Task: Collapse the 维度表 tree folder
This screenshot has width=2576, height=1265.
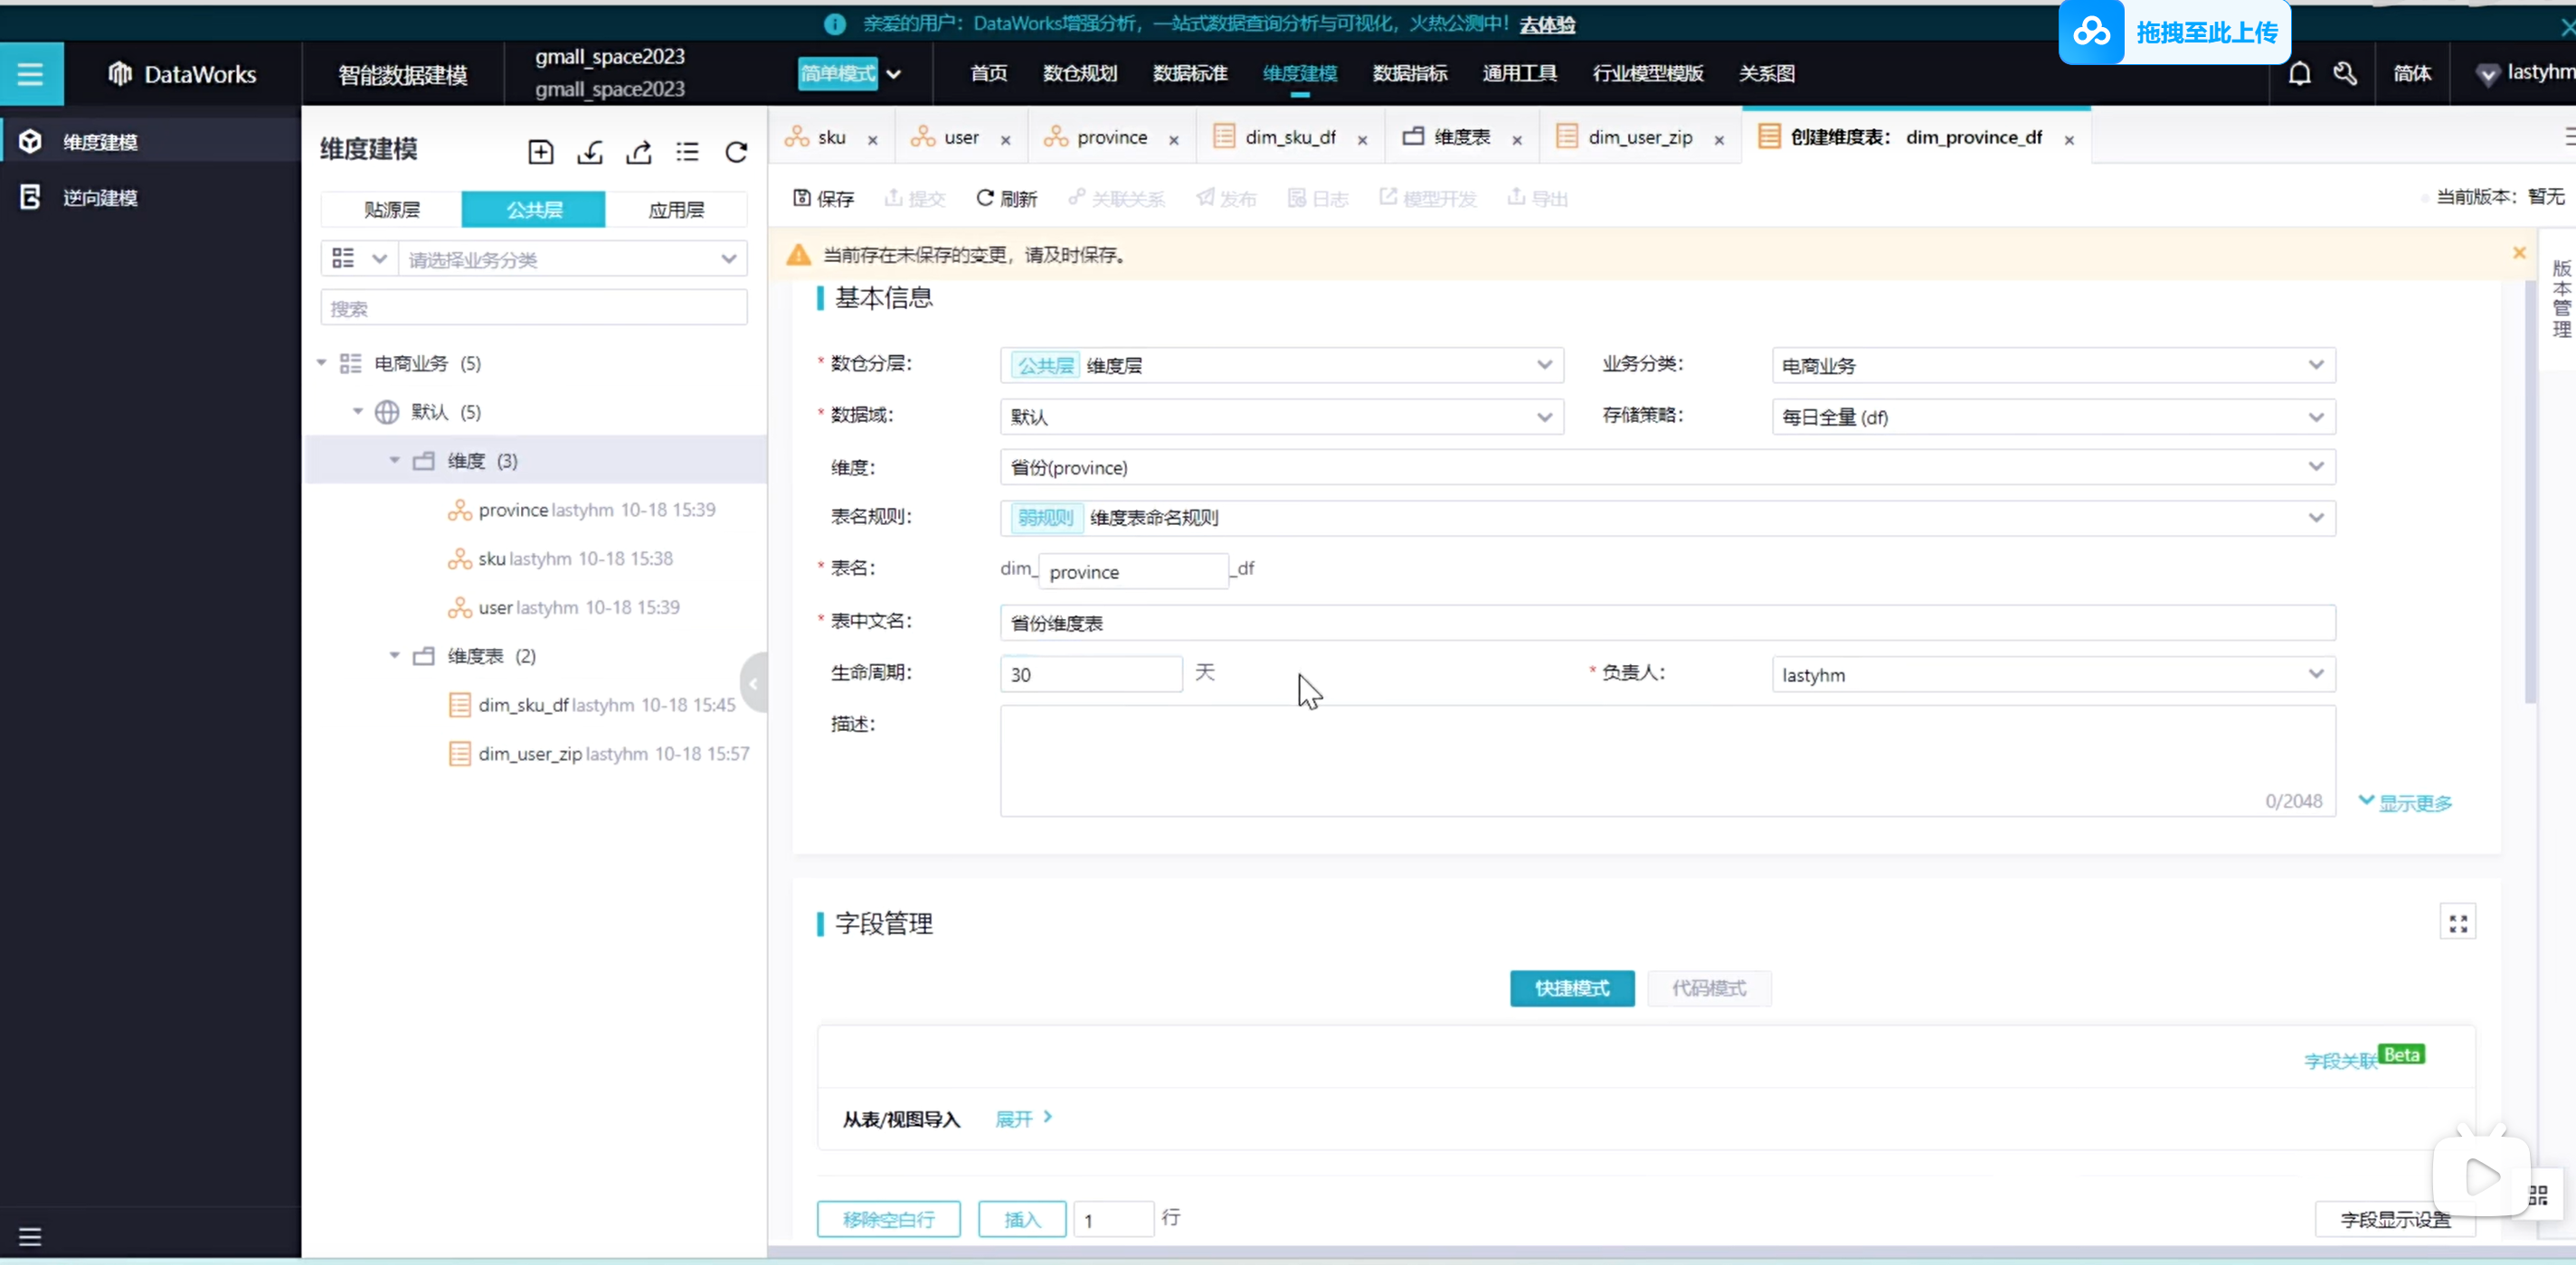Action: click(394, 655)
